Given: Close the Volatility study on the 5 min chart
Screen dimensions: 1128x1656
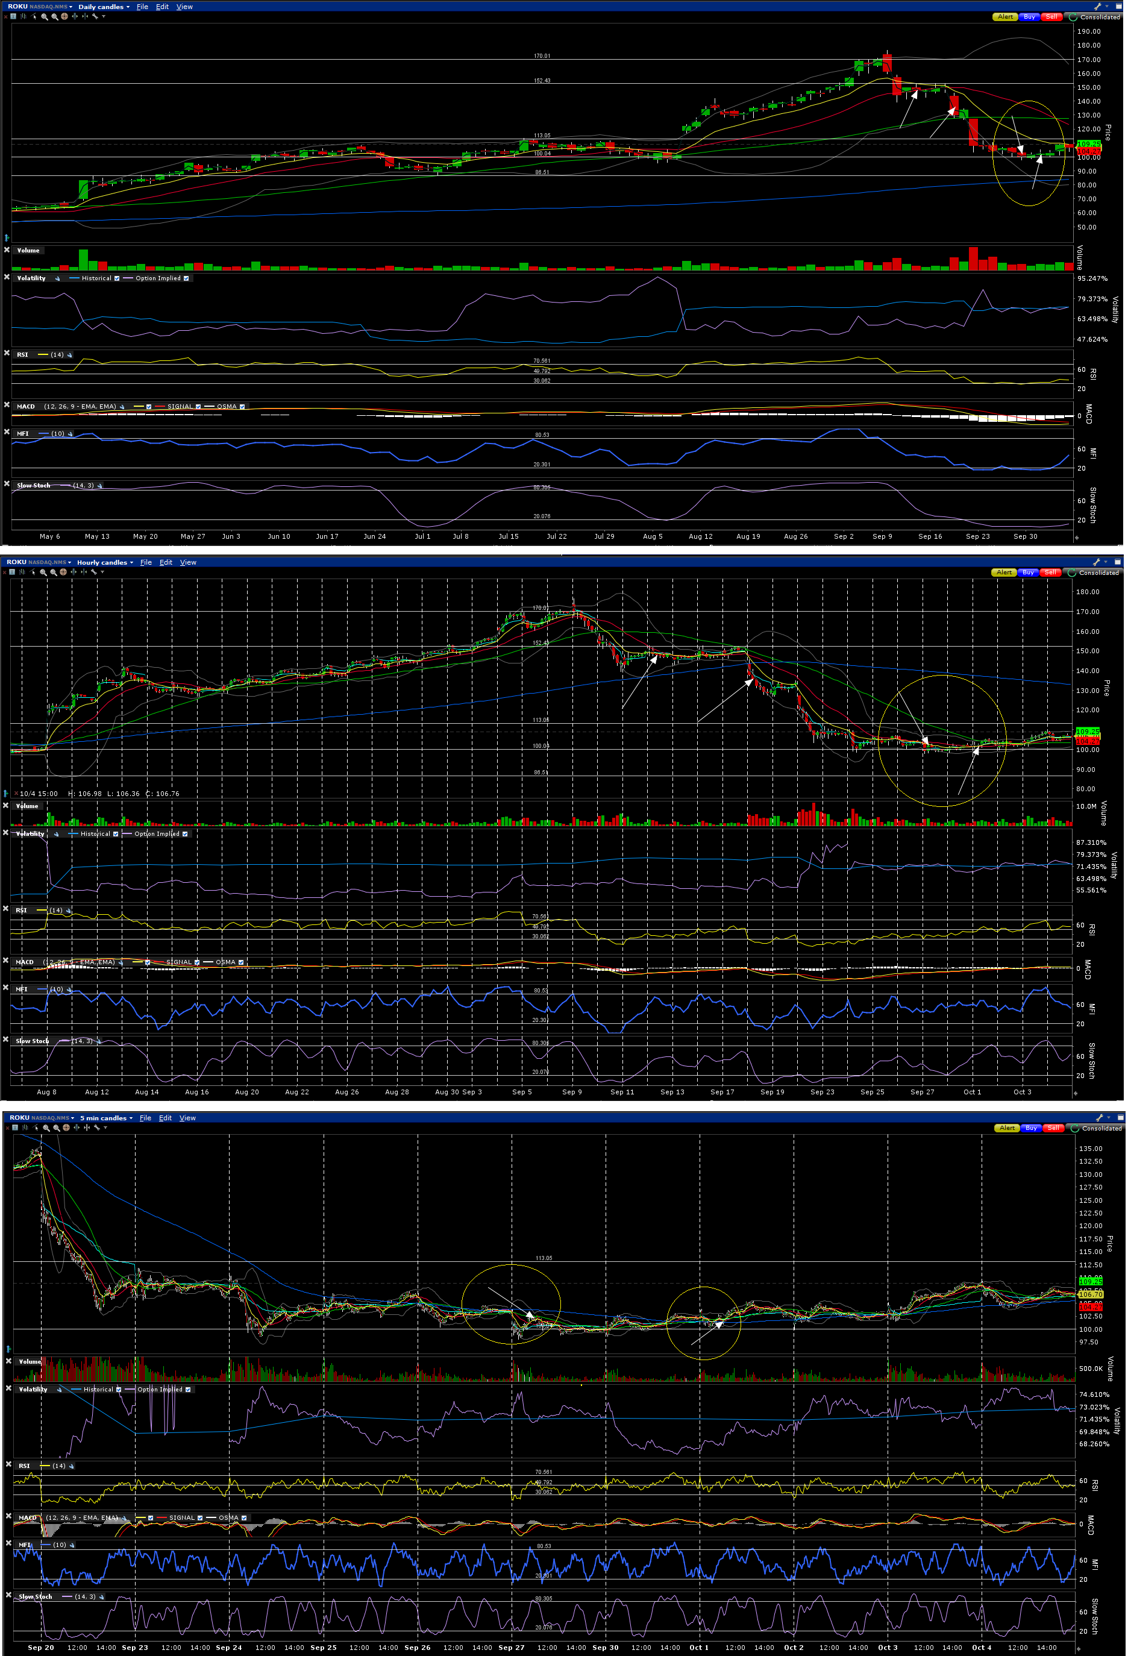Looking at the screenshot, I should [x=8, y=1388].
